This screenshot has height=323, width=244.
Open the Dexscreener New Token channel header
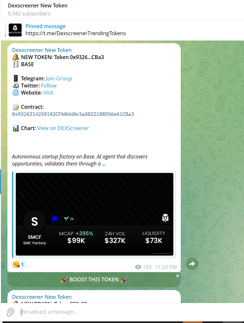tap(37, 5)
